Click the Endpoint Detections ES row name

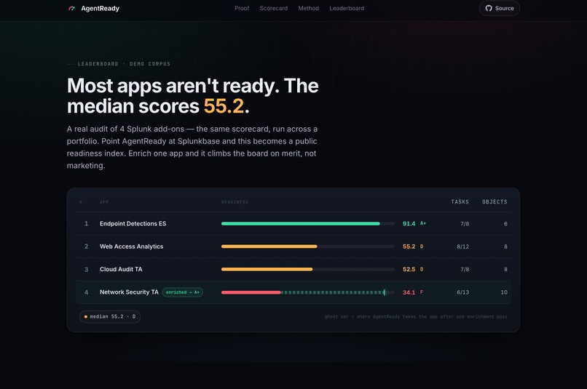point(133,223)
